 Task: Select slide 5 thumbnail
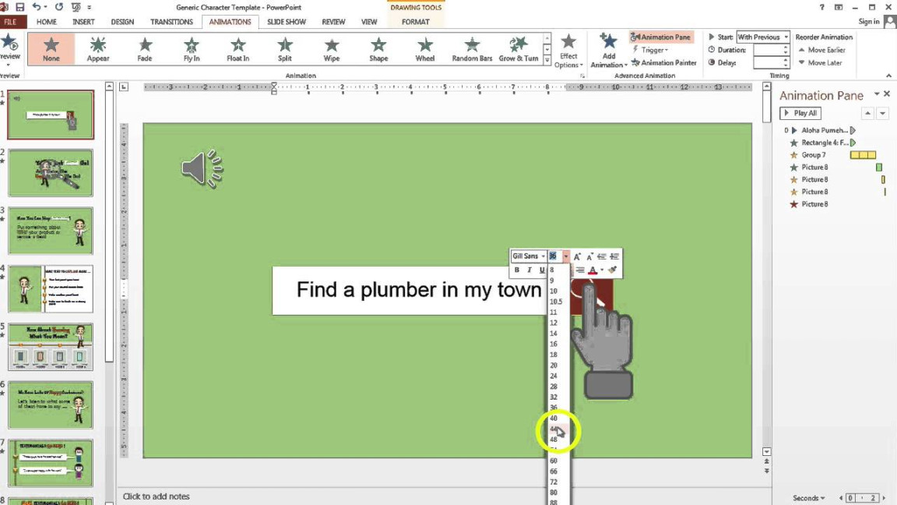click(x=51, y=346)
